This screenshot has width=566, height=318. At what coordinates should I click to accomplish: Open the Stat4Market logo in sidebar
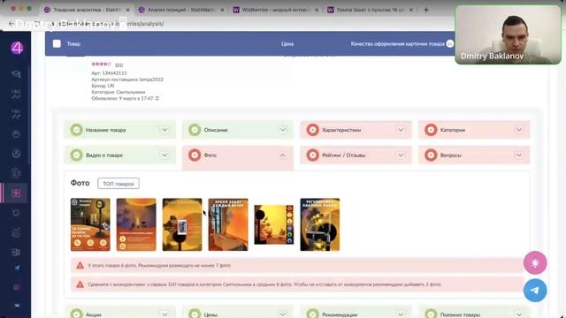click(x=17, y=48)
